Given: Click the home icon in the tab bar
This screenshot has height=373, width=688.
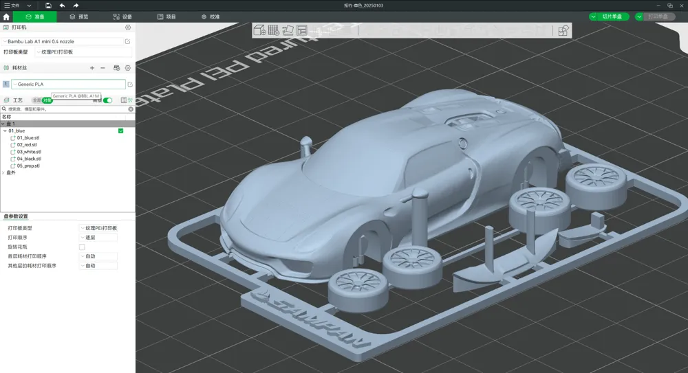Looking at the screenshot, I should 6,16.
